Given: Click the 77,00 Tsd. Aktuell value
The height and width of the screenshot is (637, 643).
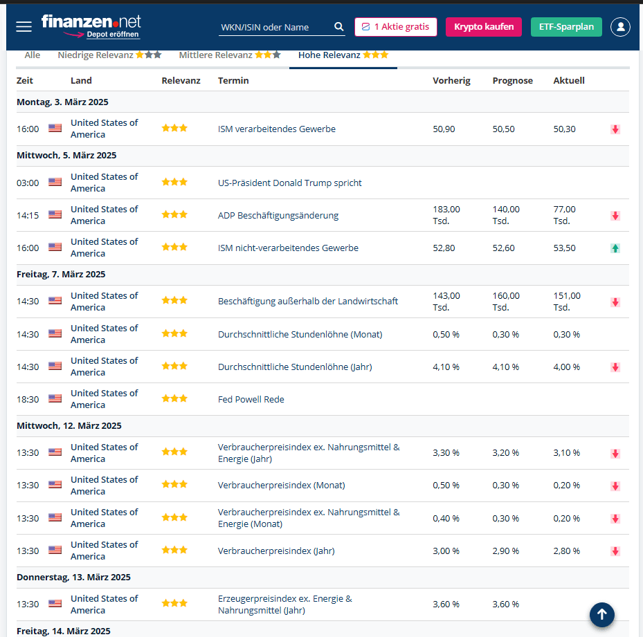Looking at the screenshot, I should coord(565,215).
